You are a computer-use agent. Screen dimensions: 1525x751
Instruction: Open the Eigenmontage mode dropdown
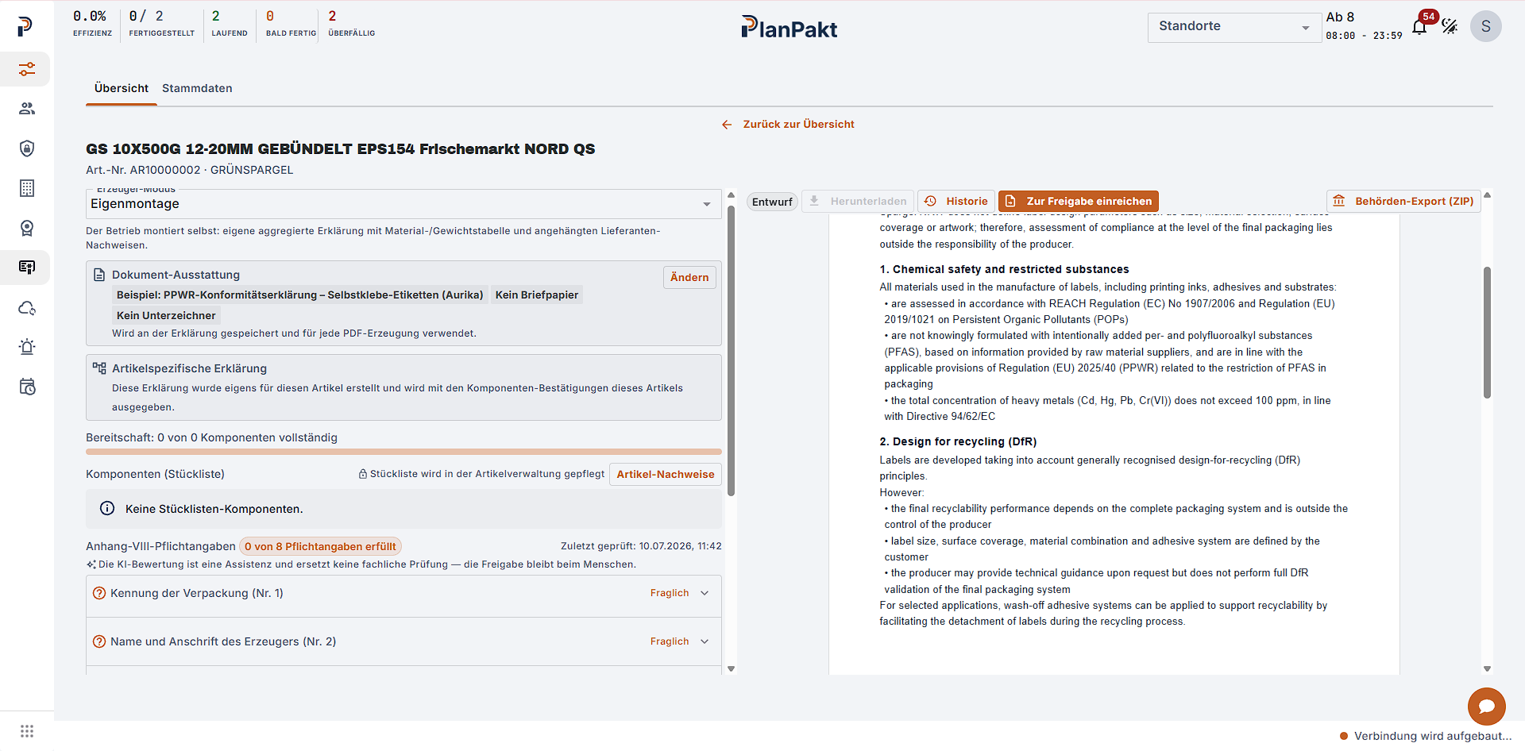pyautogui.click(x=403, y=204)
